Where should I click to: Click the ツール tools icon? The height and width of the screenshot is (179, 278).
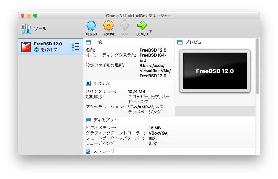point(27,29)
